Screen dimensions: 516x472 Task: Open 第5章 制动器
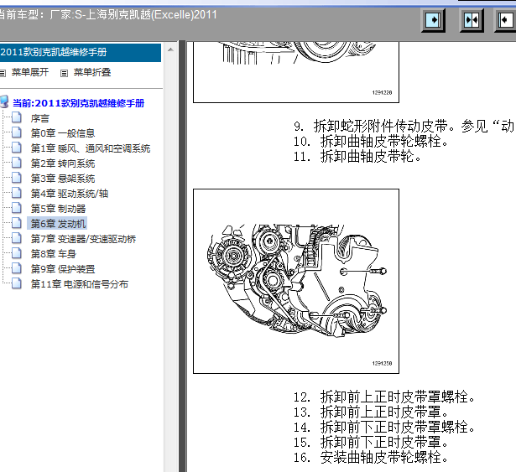coord(58,209)
